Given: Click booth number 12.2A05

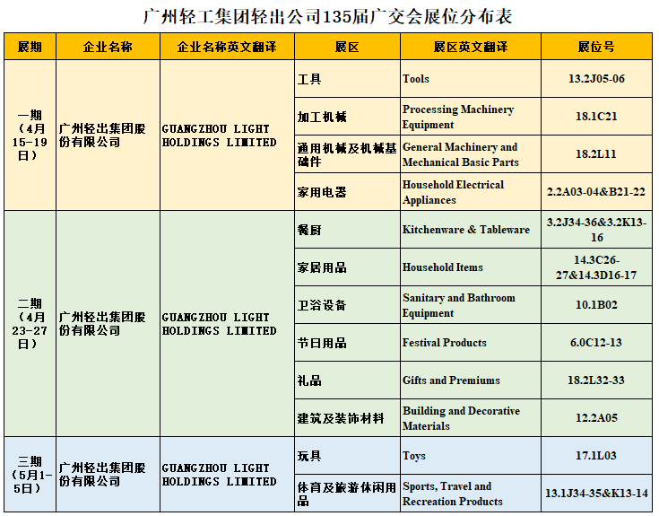Looking at the screenshot, I should [596, 418].
